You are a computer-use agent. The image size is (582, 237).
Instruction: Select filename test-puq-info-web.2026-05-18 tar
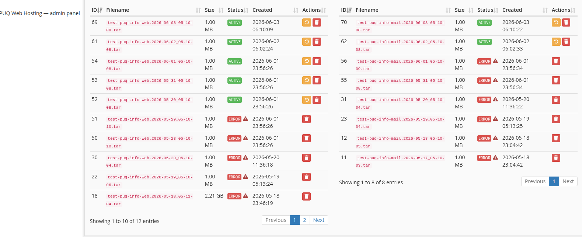pyautogui.click(x=150, y=200)
